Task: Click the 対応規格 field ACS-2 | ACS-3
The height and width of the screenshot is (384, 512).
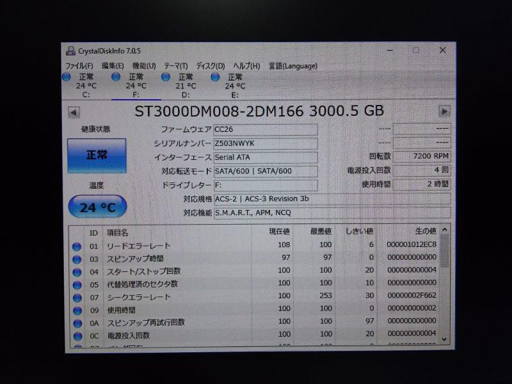Action: point(332,199)
